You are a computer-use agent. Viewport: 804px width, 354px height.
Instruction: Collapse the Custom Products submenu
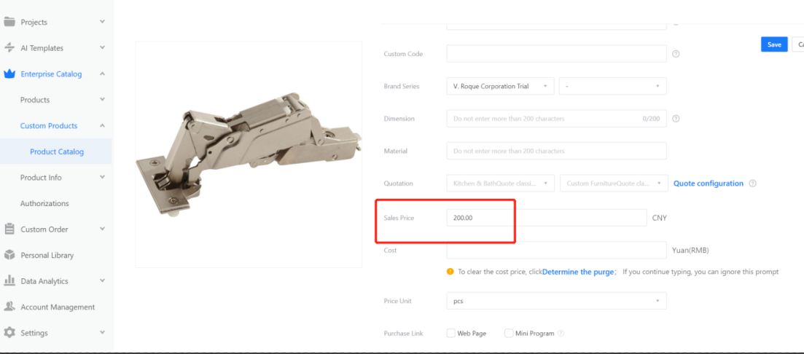coord(102,126)
